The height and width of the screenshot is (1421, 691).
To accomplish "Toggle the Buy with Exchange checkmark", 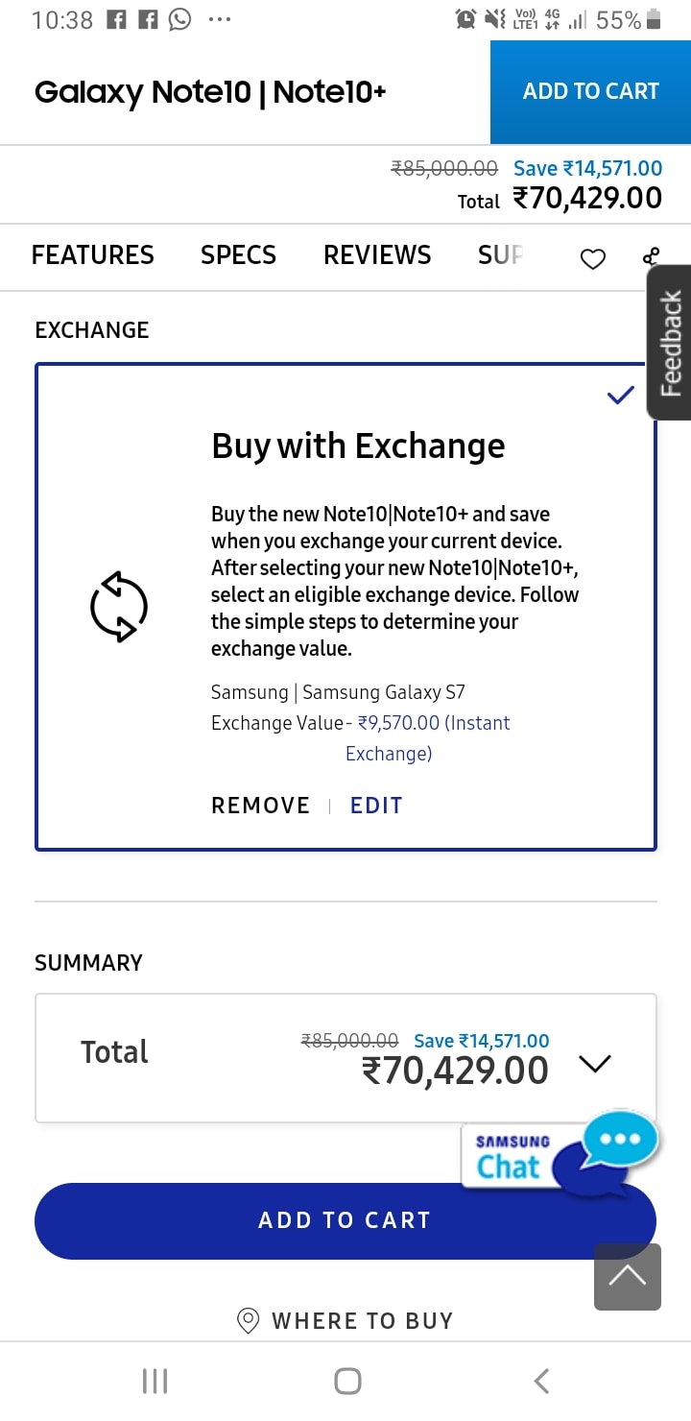I will click(x=621, y=395).
